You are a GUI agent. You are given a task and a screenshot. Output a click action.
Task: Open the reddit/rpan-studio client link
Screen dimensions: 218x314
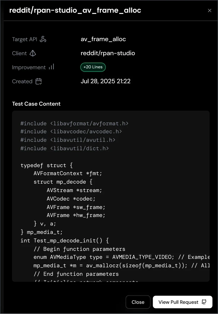click(x=108, y=53)
